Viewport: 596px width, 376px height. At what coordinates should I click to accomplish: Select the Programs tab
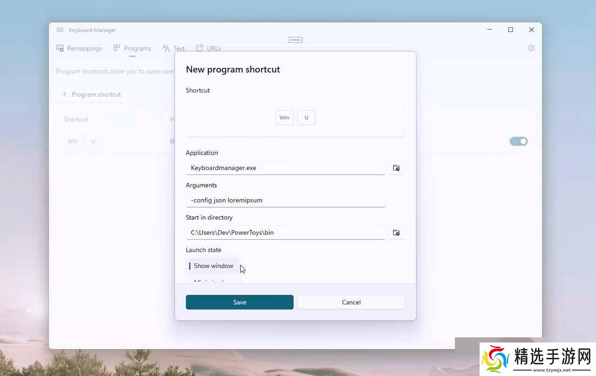(x=132, y=48)
